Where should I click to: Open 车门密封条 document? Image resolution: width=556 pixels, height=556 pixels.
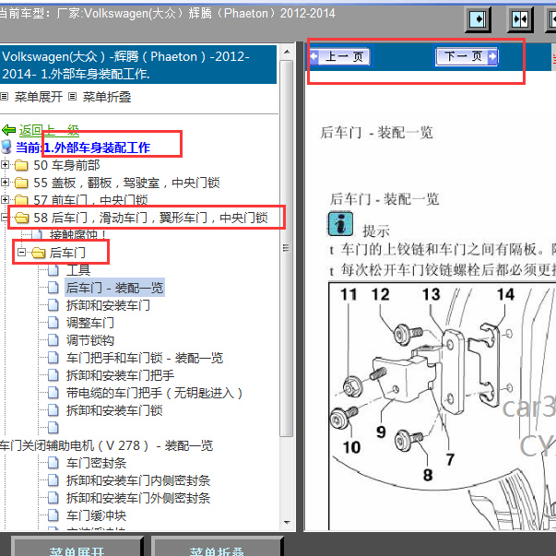pos(96,463)
